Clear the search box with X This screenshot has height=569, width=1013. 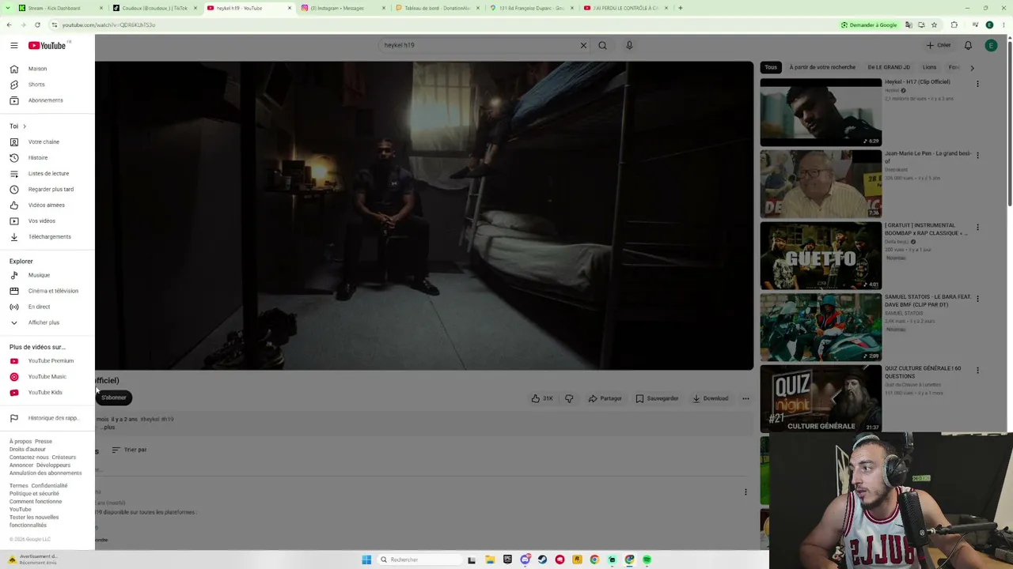pyautogui.click(x=583, y=45)
